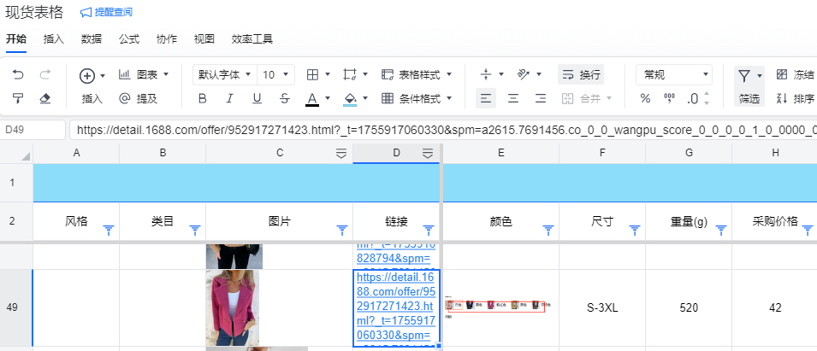Click the 提醒查阅 button
Image resolution: width=817 pixels, height=351 pixels.
106,12
